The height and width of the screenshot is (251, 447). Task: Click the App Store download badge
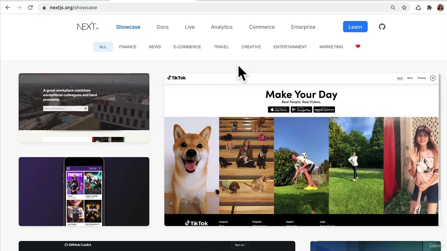[278, 109]
